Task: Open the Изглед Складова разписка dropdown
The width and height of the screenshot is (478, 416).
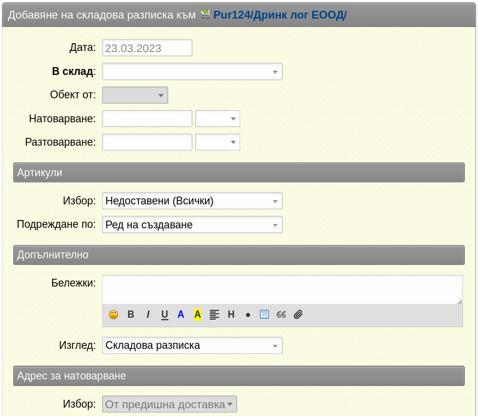Action: click(192, 345)
